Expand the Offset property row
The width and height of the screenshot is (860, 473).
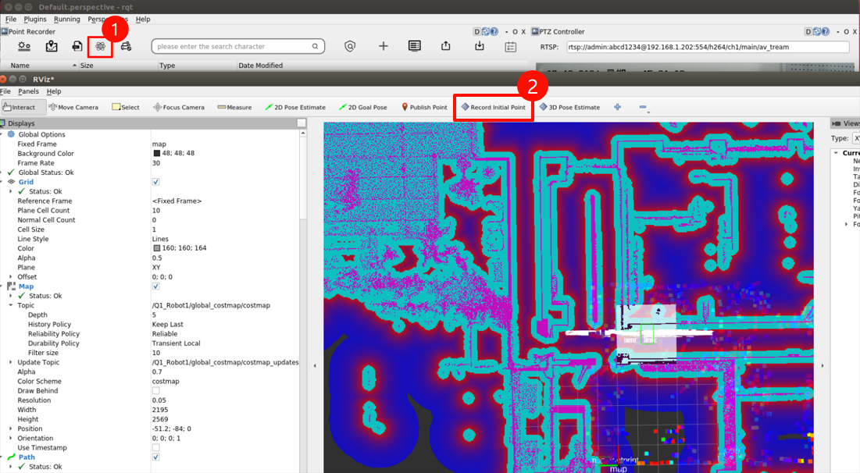point(11,277)
